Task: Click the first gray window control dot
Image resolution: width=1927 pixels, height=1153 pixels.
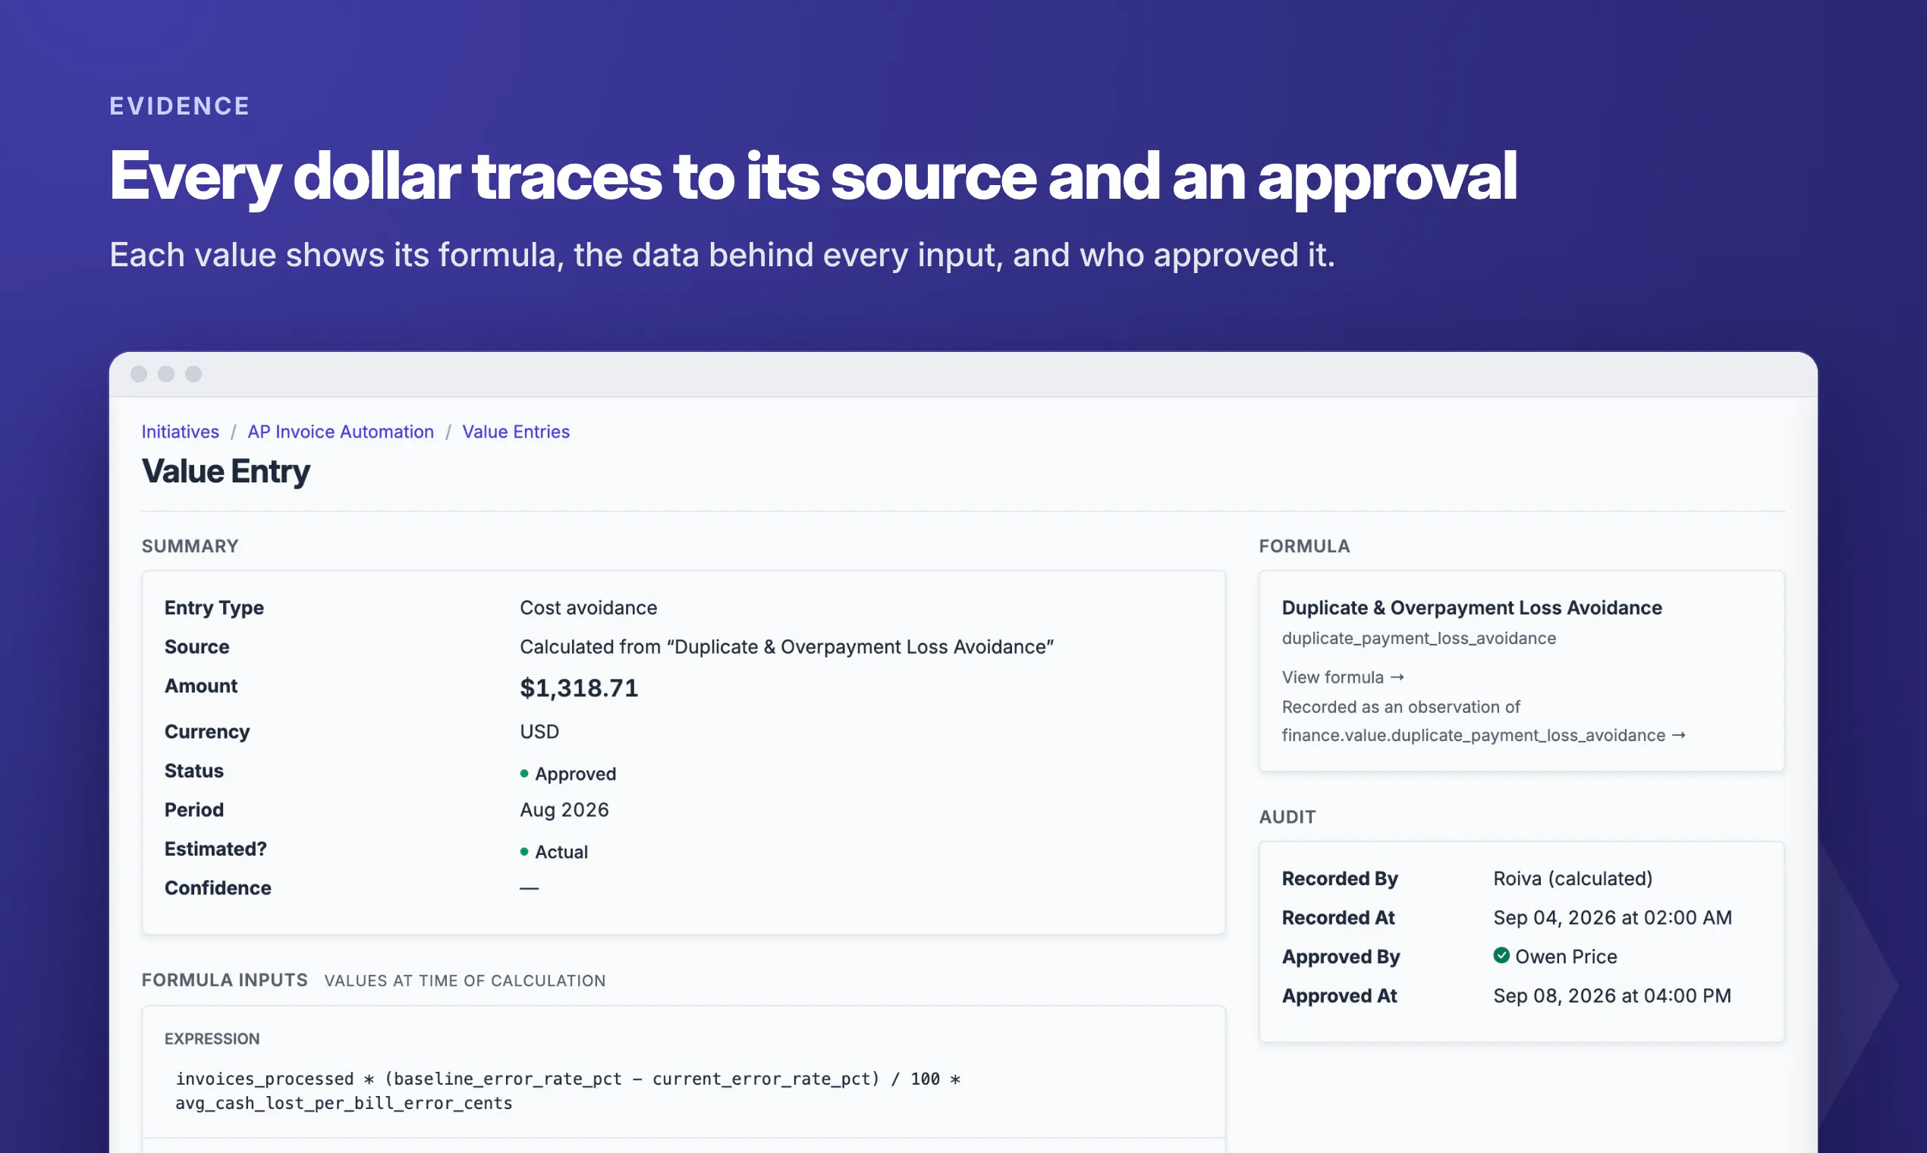Action: [x=139, y=375]
